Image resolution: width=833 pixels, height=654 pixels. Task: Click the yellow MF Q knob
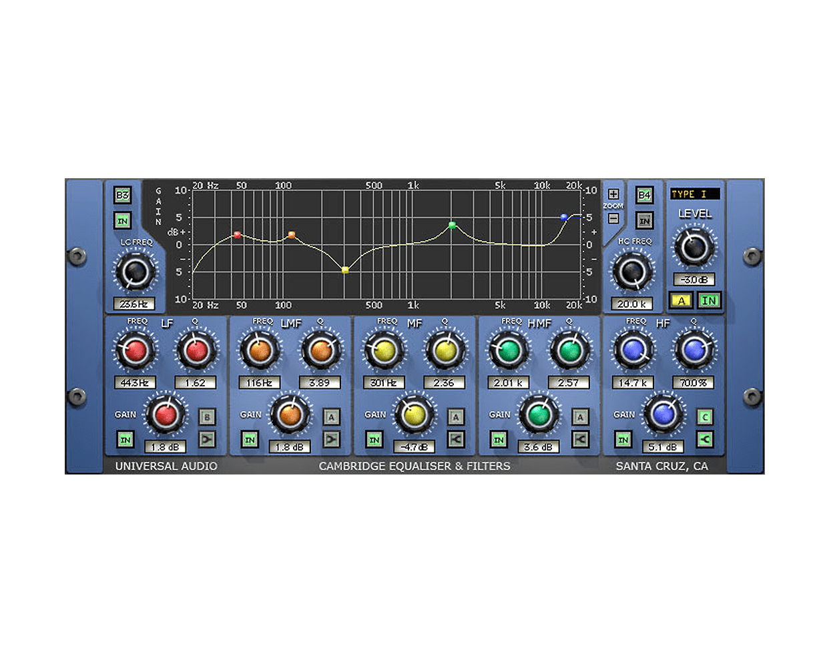445,350
